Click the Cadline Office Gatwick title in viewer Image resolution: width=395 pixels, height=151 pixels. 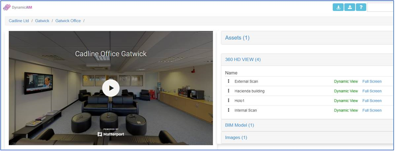(111, 54)
